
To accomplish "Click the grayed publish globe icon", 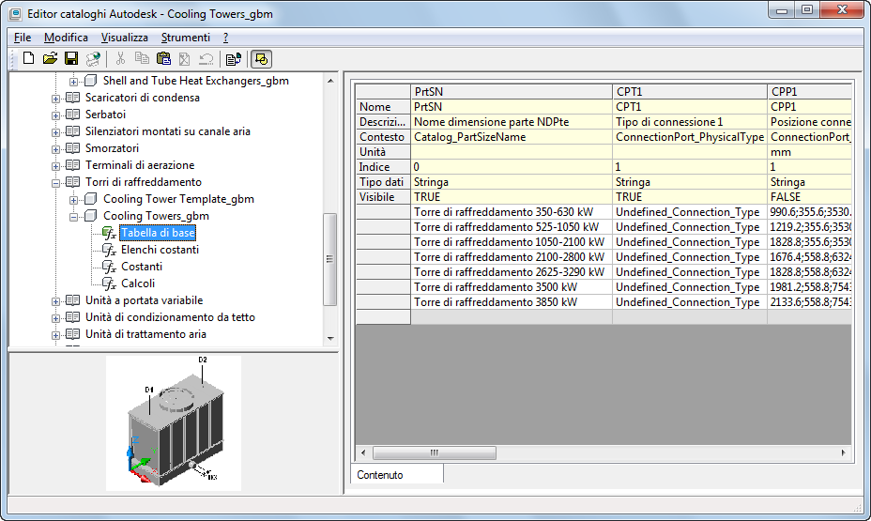I will (93, 58).
